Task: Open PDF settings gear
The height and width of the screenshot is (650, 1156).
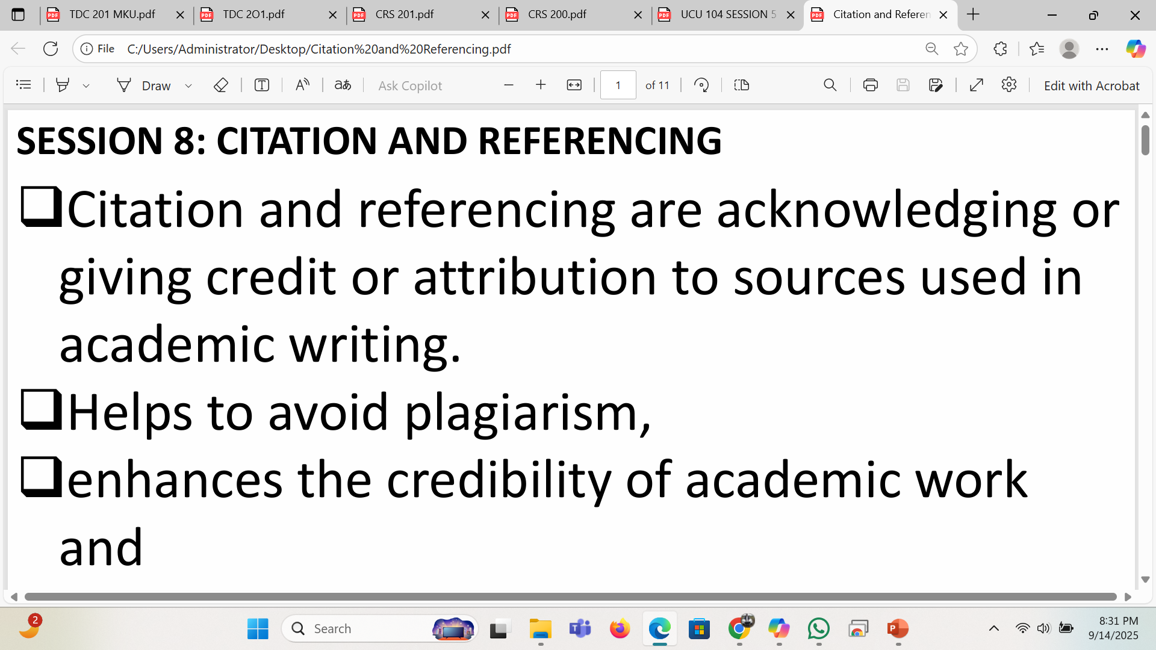Action: [x=1009, y=85]
